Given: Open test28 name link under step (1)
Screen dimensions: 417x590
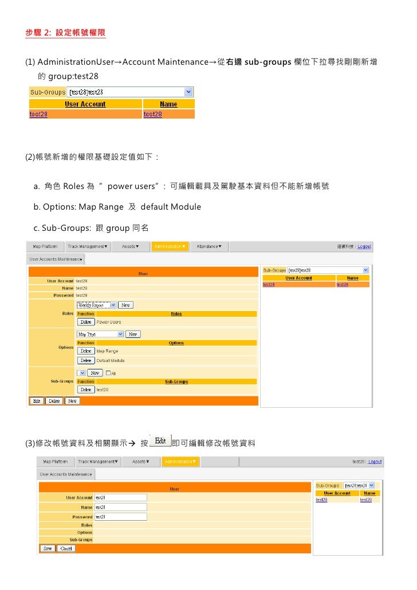Looking at the screenshot, I should click(x=153, y=114).
